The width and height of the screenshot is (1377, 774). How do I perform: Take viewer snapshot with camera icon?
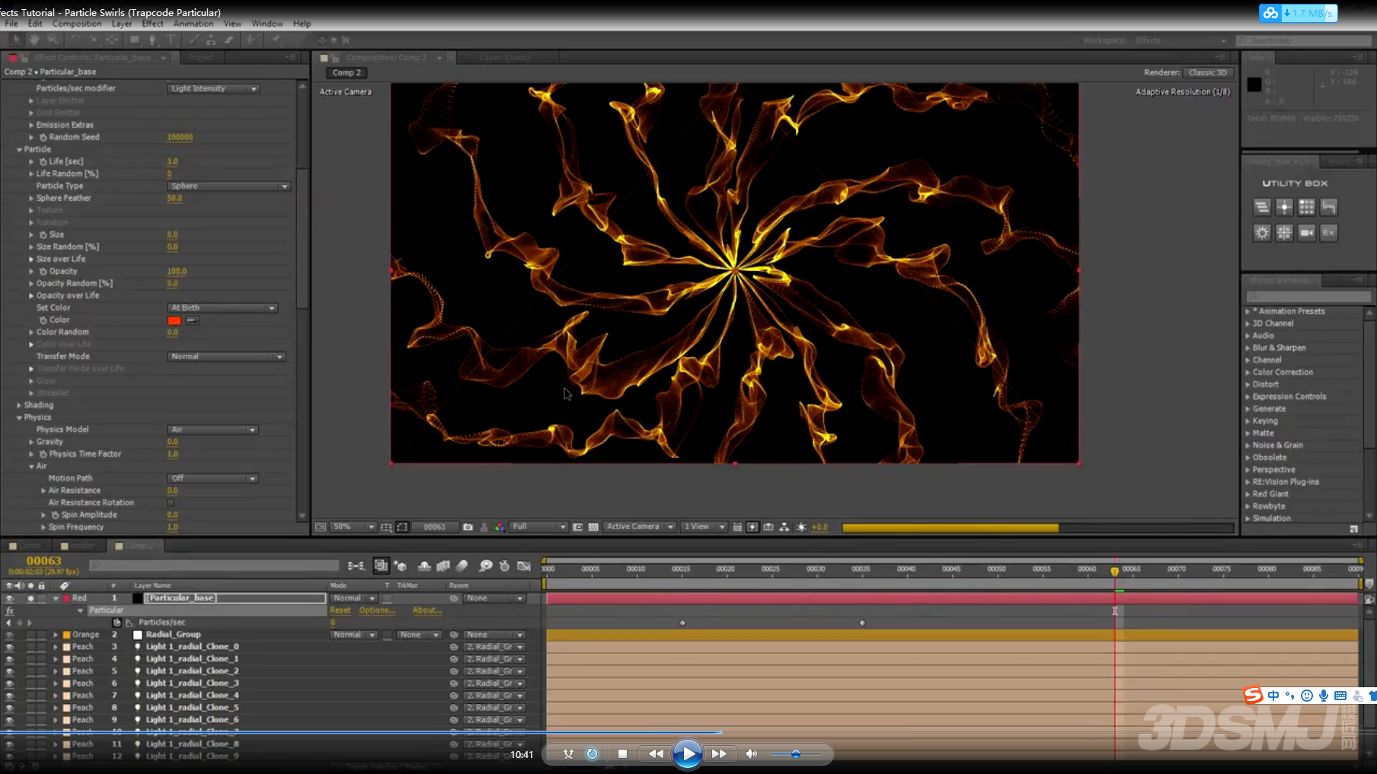pyautogui.click(x=468, y=527)
